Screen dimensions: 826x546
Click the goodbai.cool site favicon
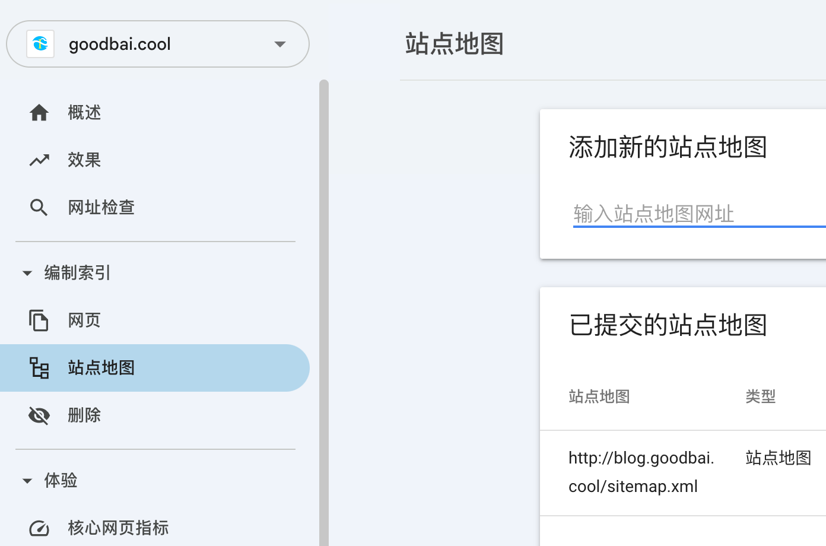coord(40,44)
